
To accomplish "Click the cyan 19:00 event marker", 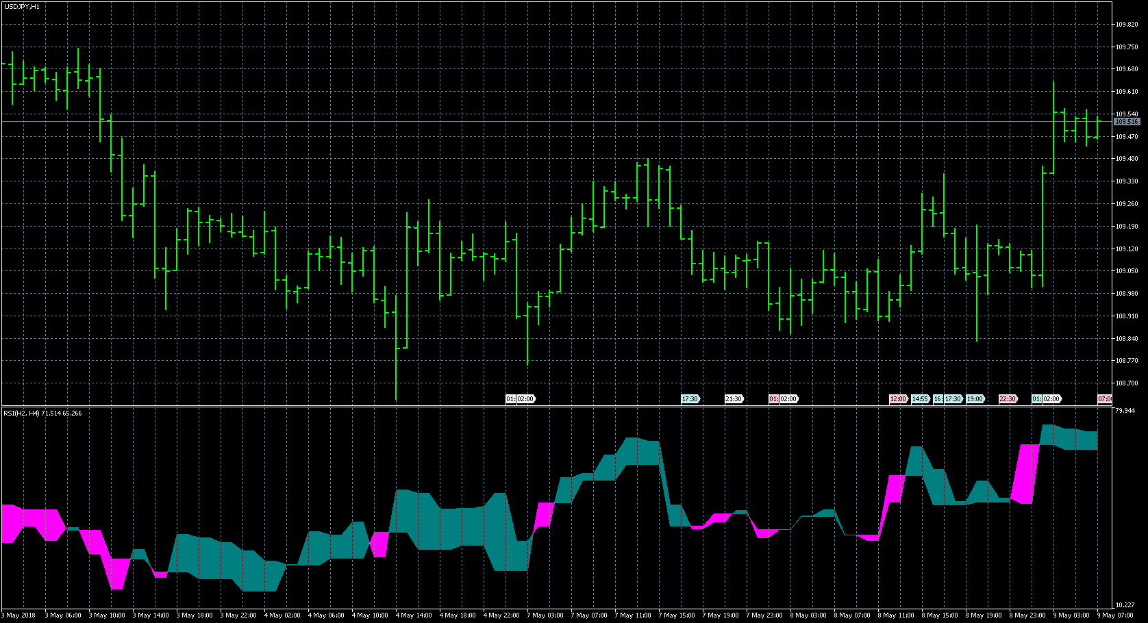I will (975, 399).
